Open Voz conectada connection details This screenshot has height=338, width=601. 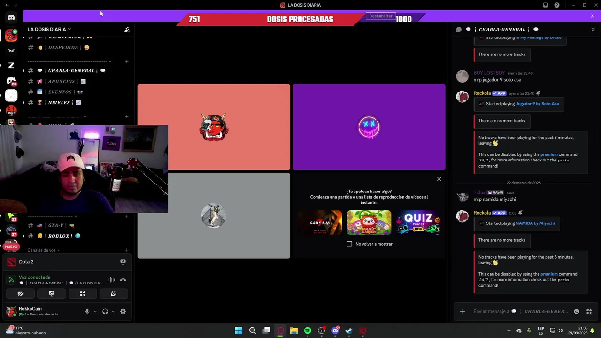point(34,277)
